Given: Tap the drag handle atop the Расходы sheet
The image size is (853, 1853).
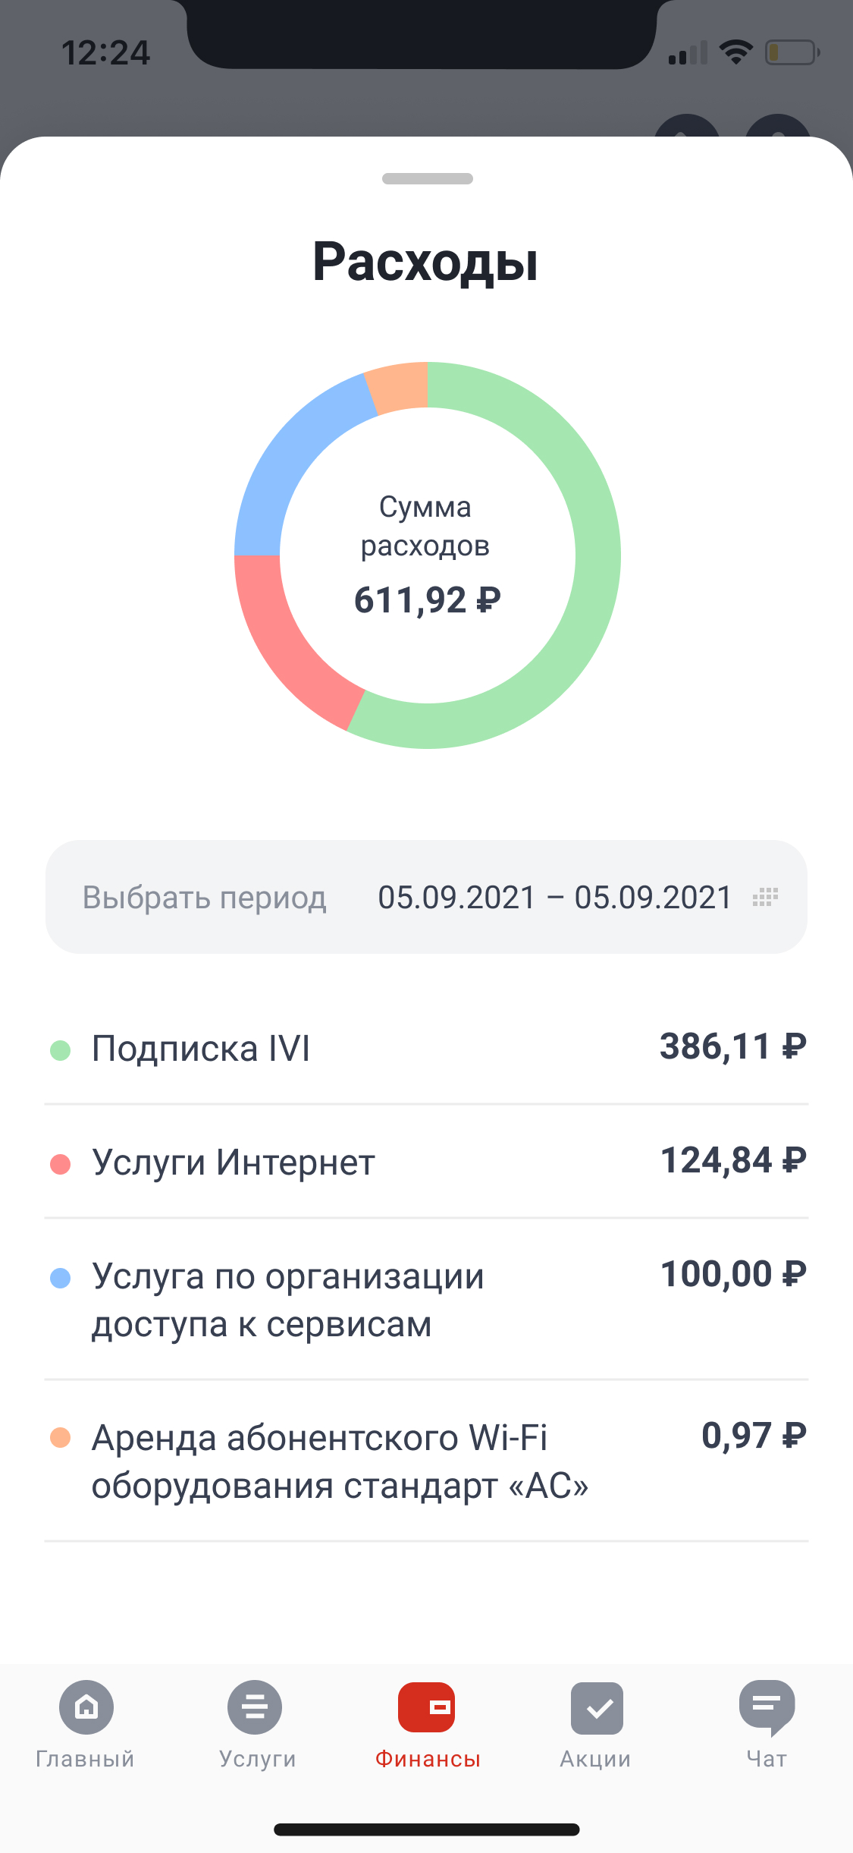Looking at the screenshot, I should pyautogui.click(x=428, y=179).
